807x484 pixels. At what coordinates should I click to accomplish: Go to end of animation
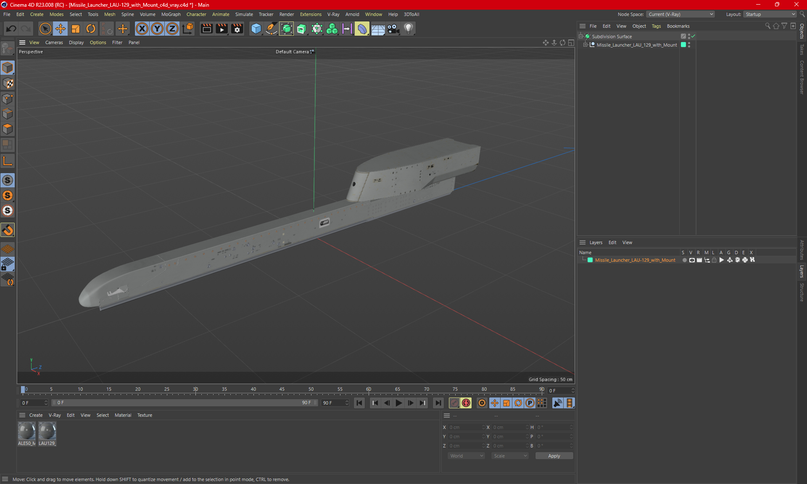click(438, 403)
